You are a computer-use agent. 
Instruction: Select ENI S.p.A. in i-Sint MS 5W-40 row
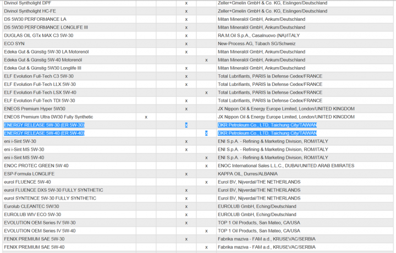pos(273,157)
